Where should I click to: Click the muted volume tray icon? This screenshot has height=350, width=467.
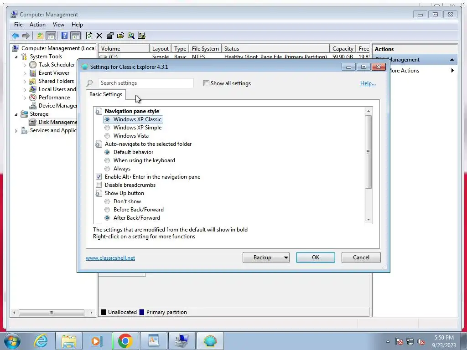421,341
